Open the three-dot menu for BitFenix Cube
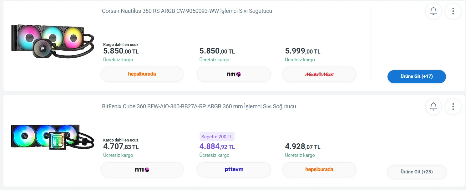 pyautogui.click(x=453, y=107)
